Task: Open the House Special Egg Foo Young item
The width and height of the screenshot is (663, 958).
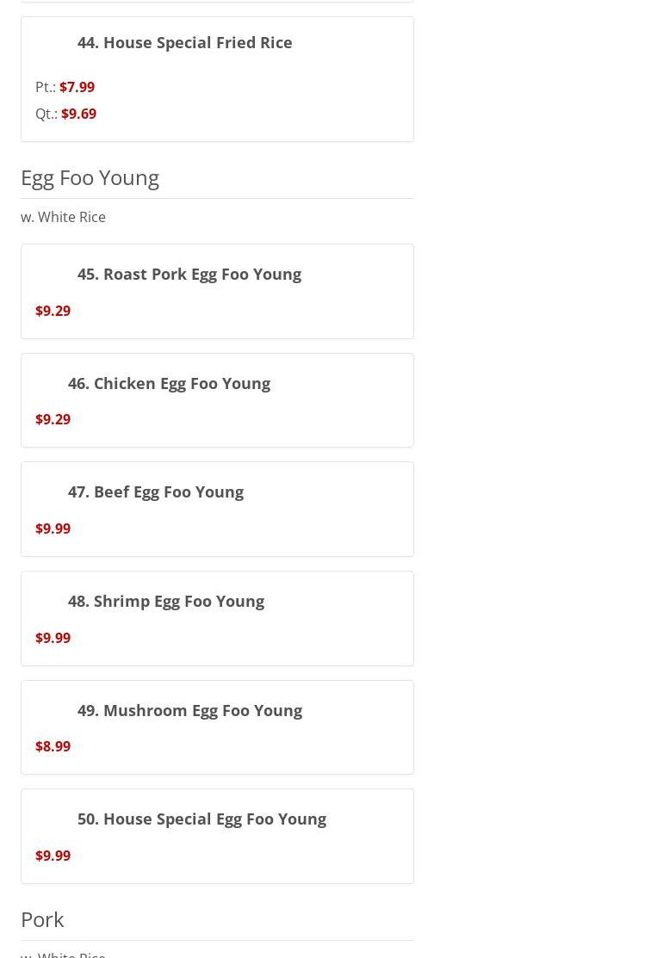Action: point(201,819)
